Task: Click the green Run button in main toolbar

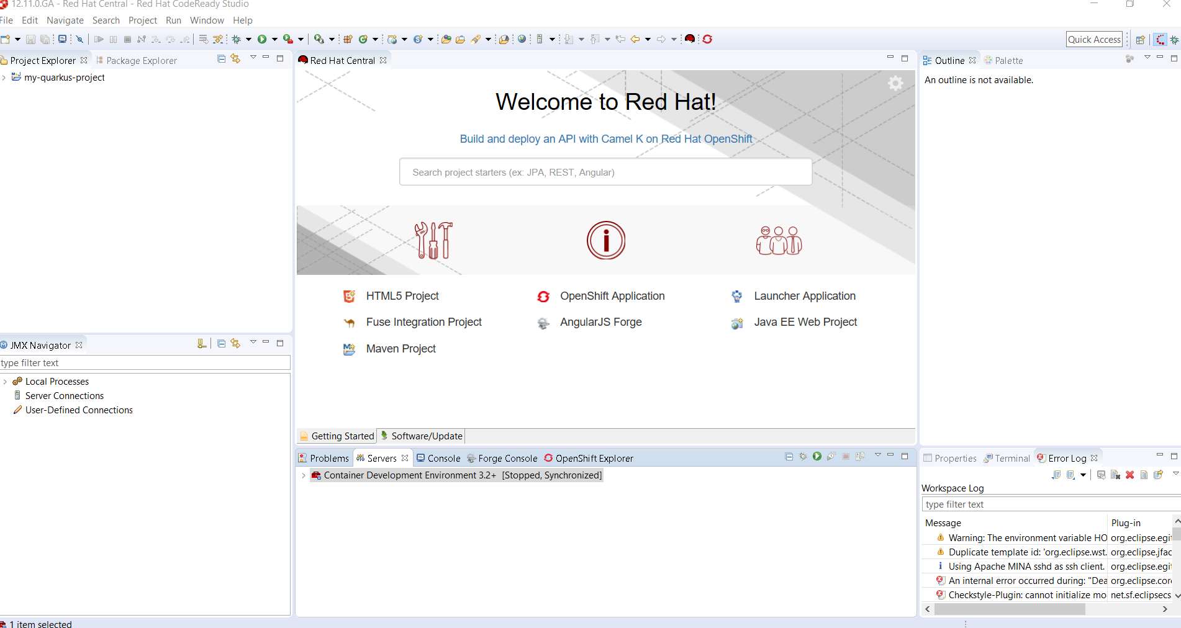Action: pos(262,39)
